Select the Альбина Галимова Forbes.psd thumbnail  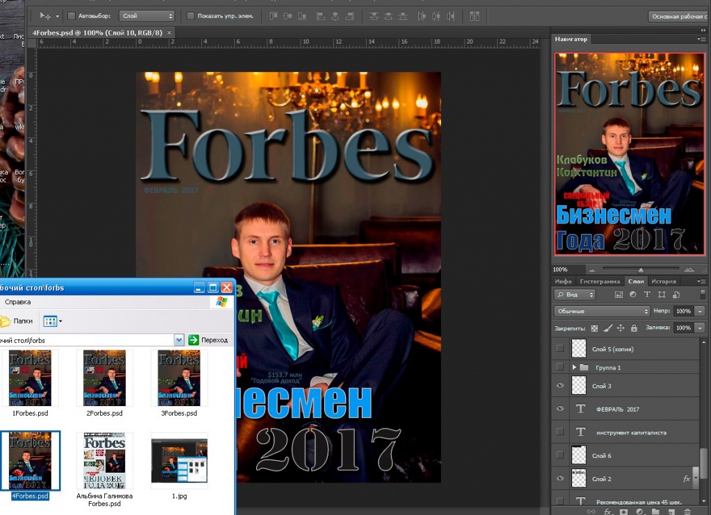click(105, 460)
